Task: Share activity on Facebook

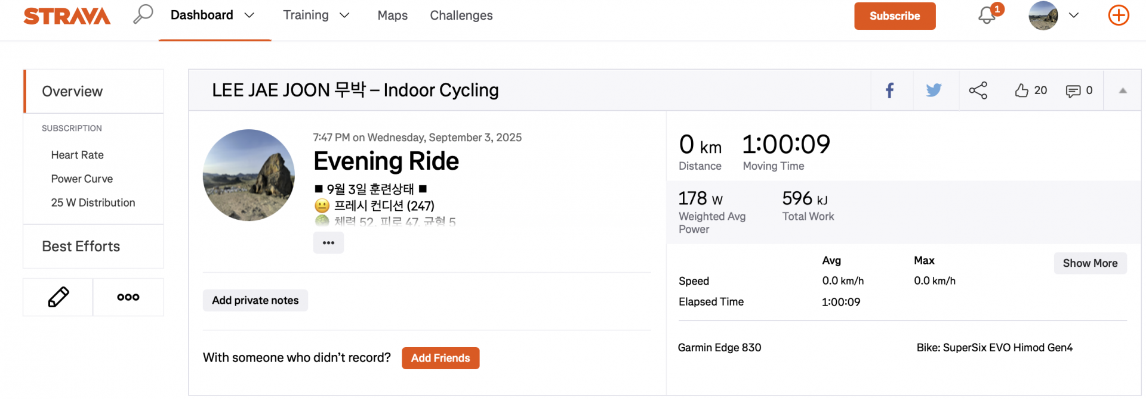Action: (x=889, y=91)
